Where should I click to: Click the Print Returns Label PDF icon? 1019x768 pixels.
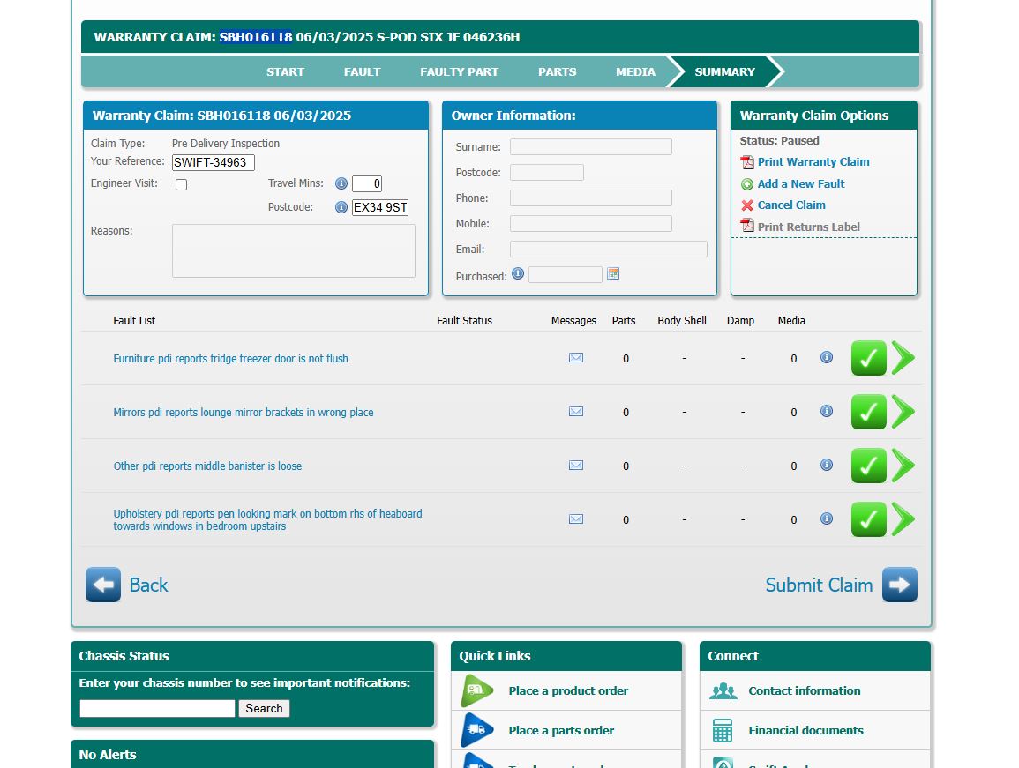tap(747, 226)
